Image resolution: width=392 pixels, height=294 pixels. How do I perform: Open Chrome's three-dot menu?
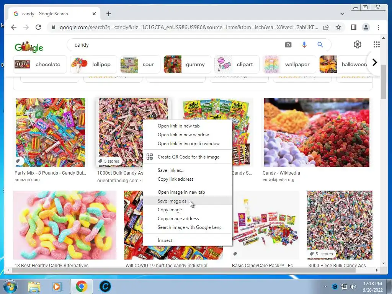tap(378, 27)
